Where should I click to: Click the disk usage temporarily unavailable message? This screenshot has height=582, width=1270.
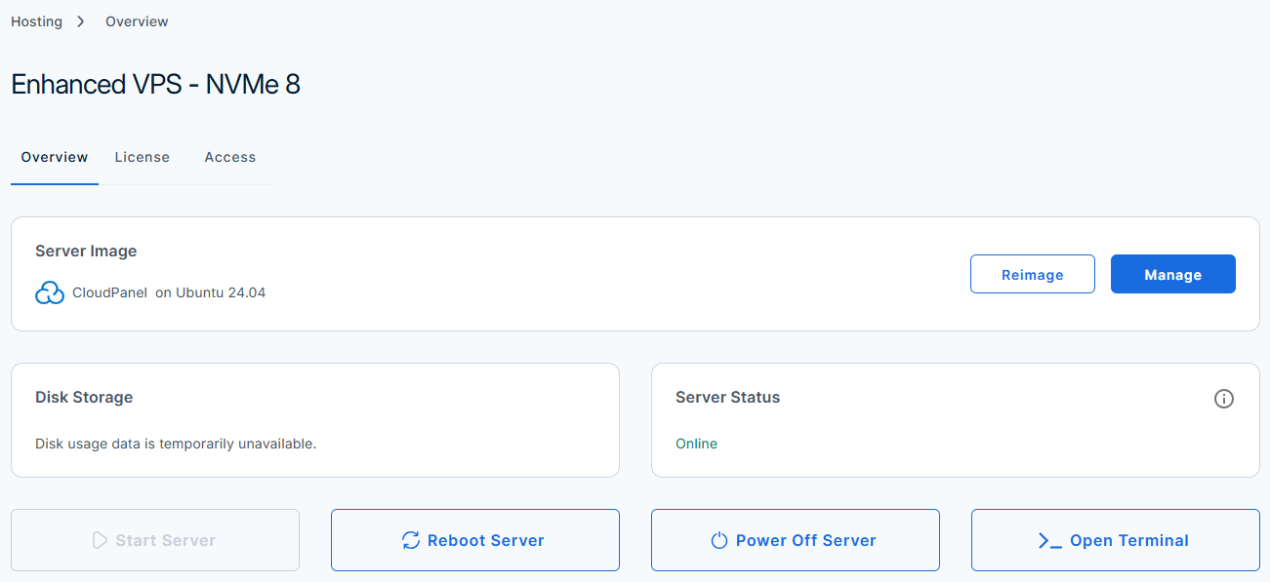click(176, 445)
